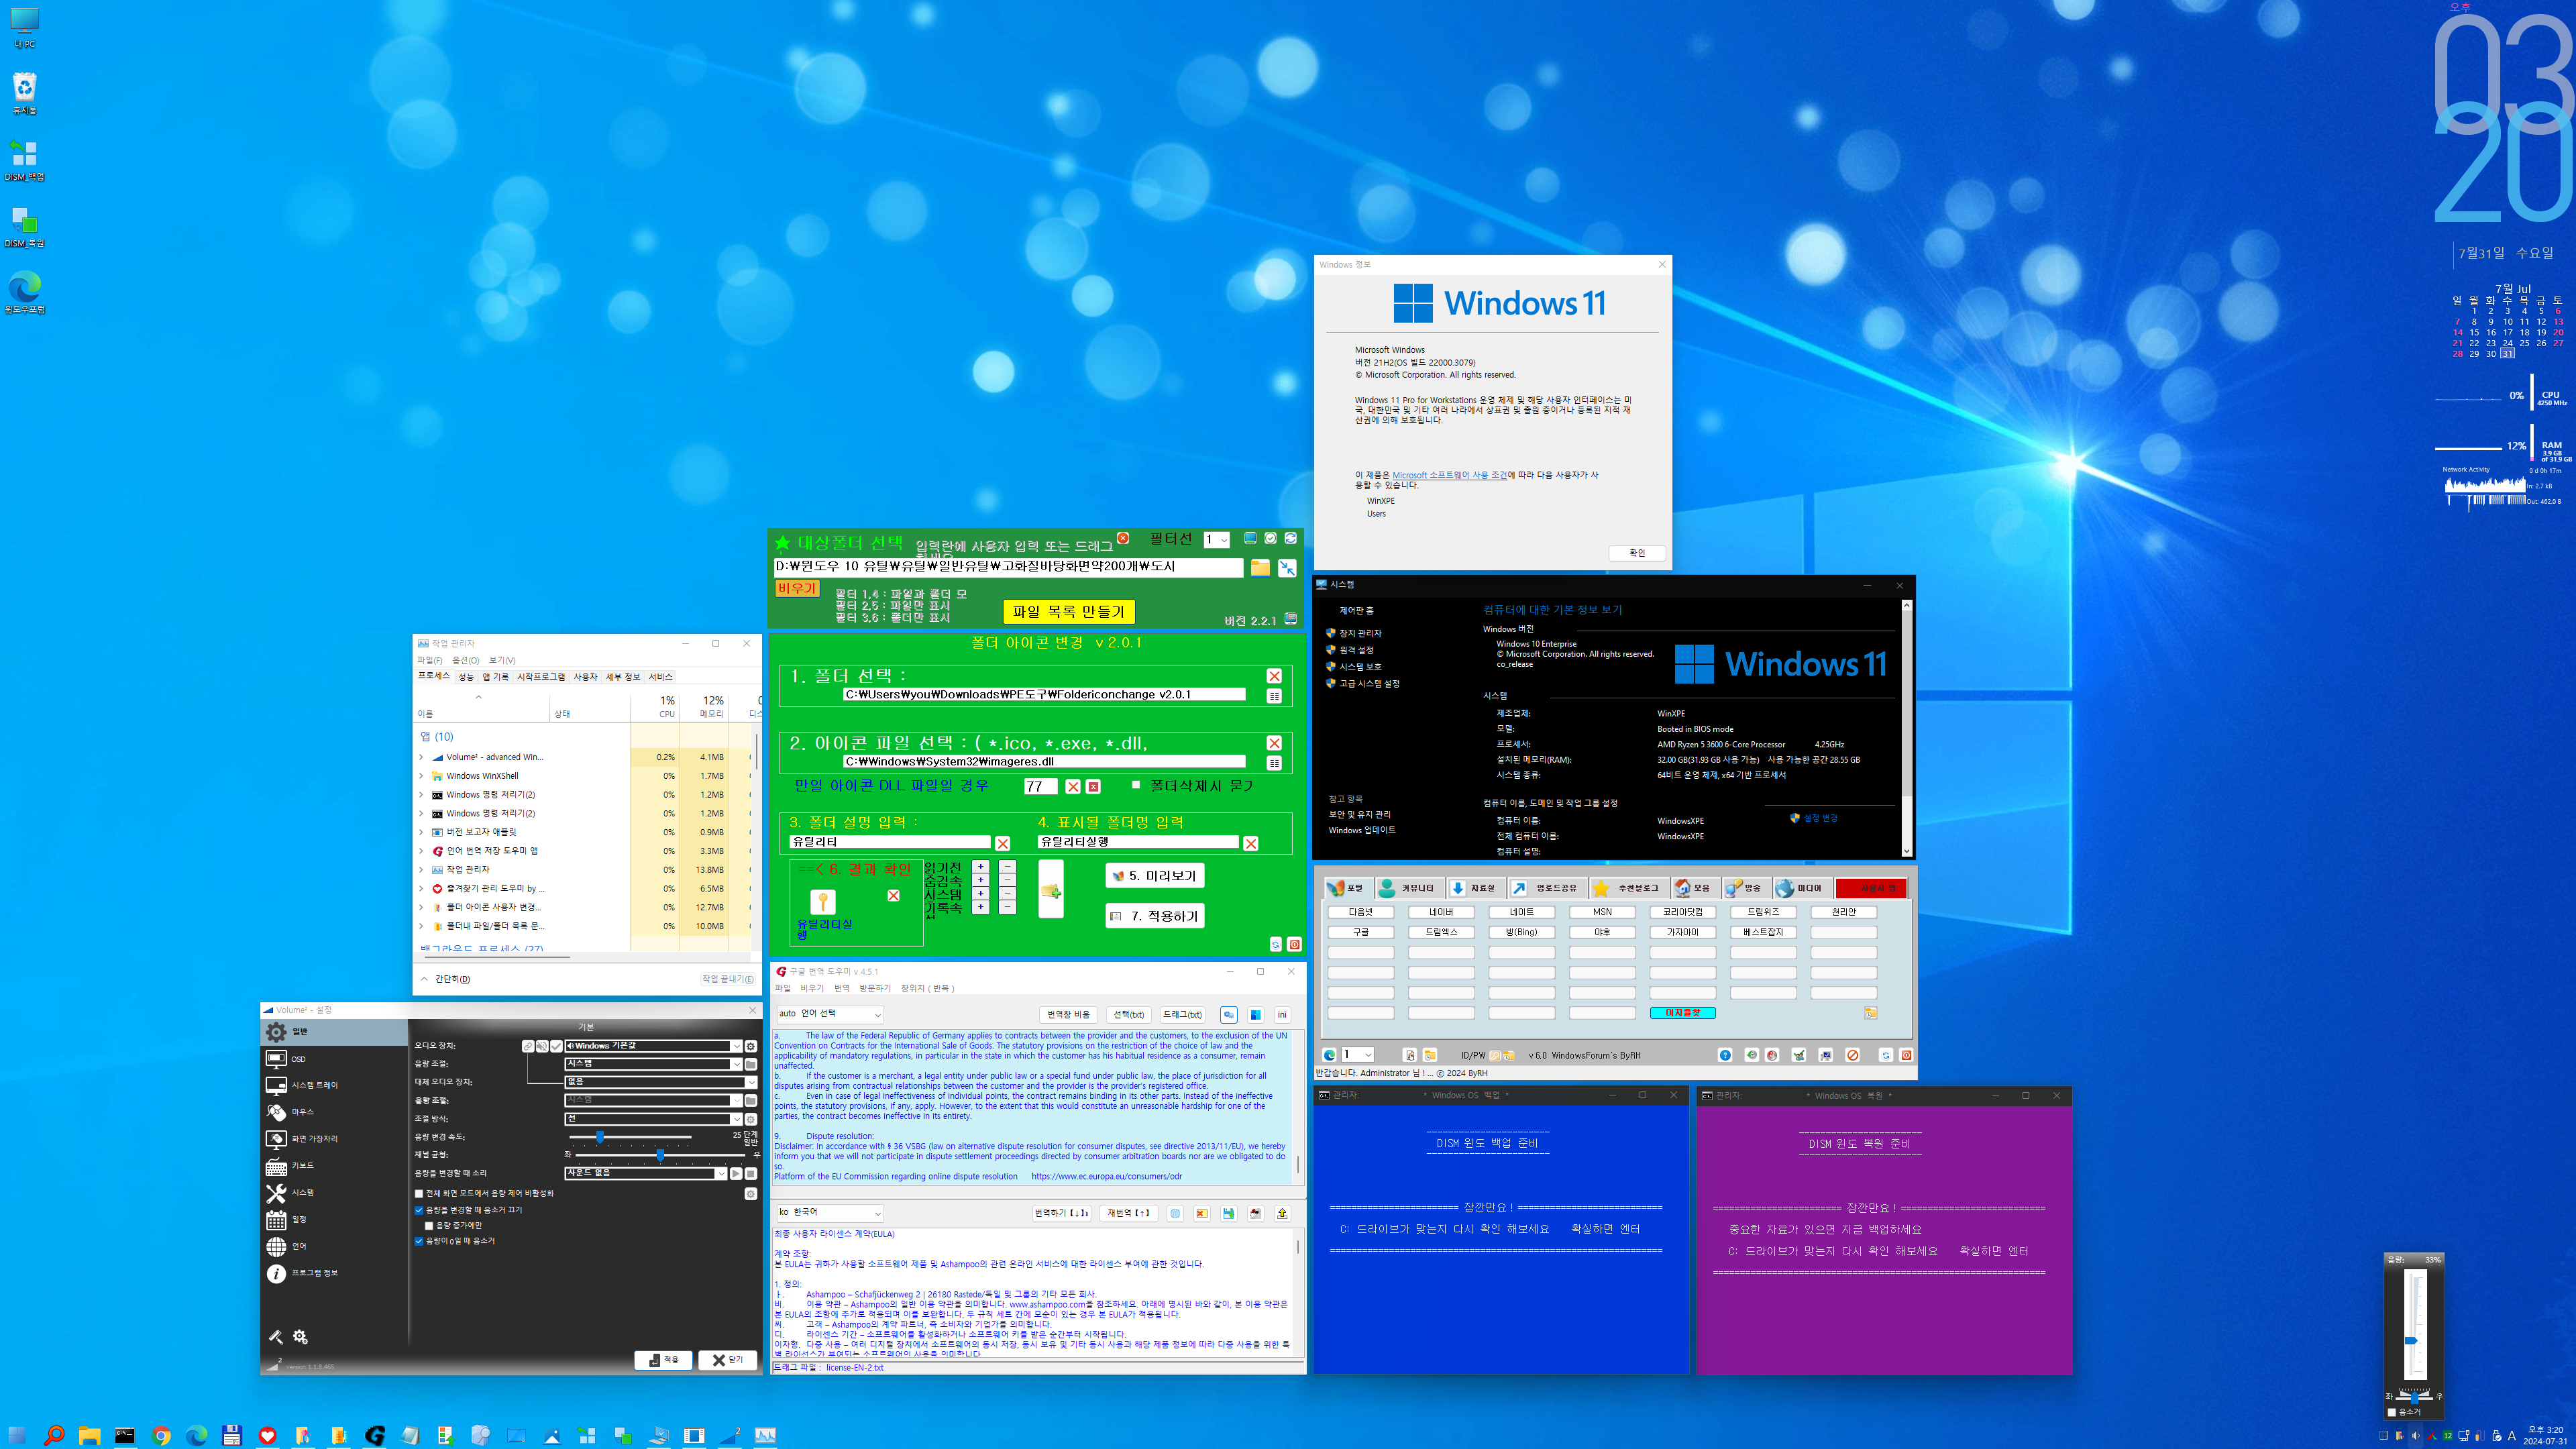Open the 휴지통 recycle bin on the desktop
The image size is (2576, 1449).
click(x=24, y=93)
